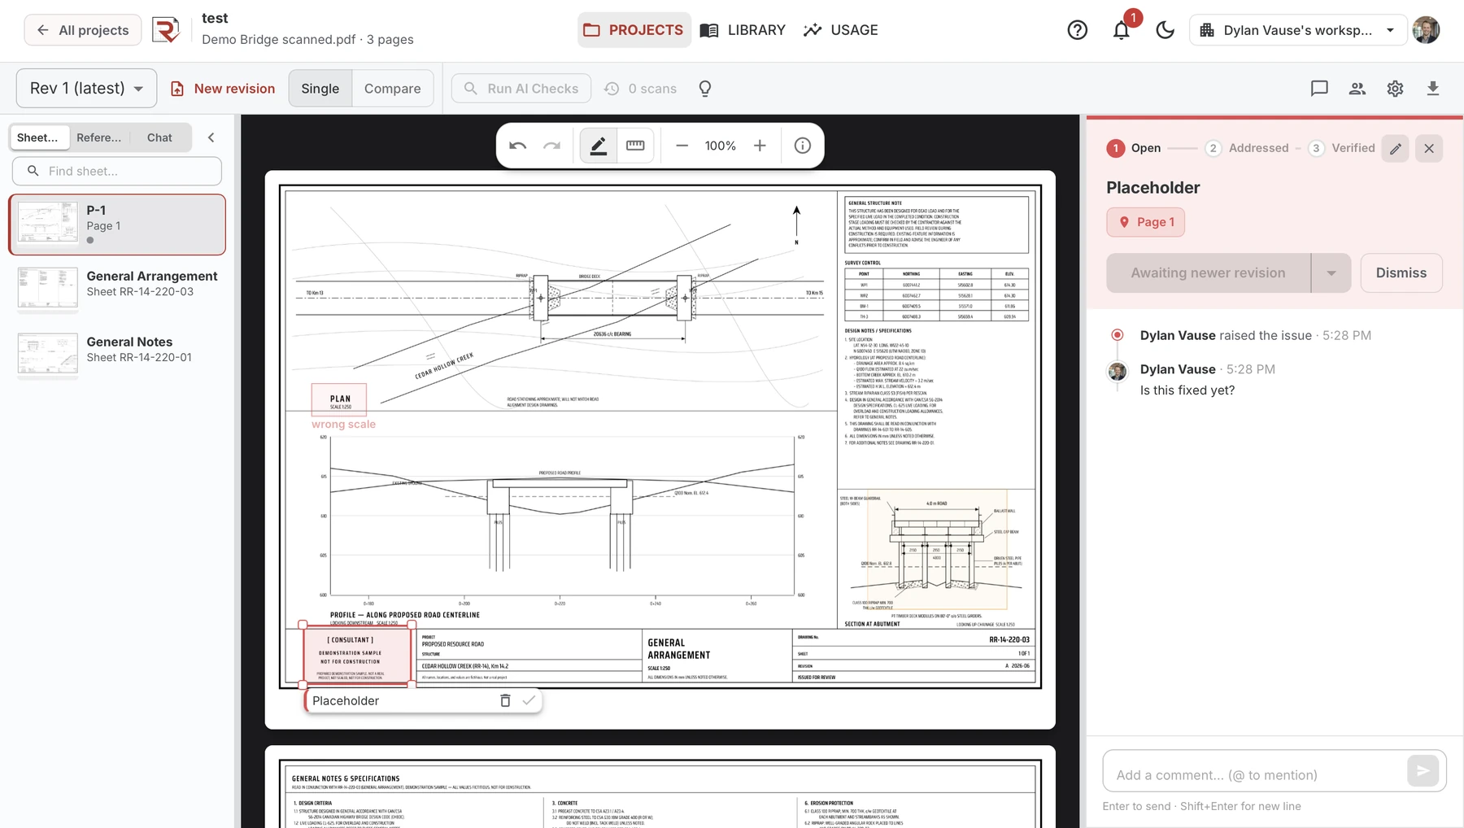This screenshot has height=828, width=1464.
Task: Click the download icon
Action: [1433, 89]
